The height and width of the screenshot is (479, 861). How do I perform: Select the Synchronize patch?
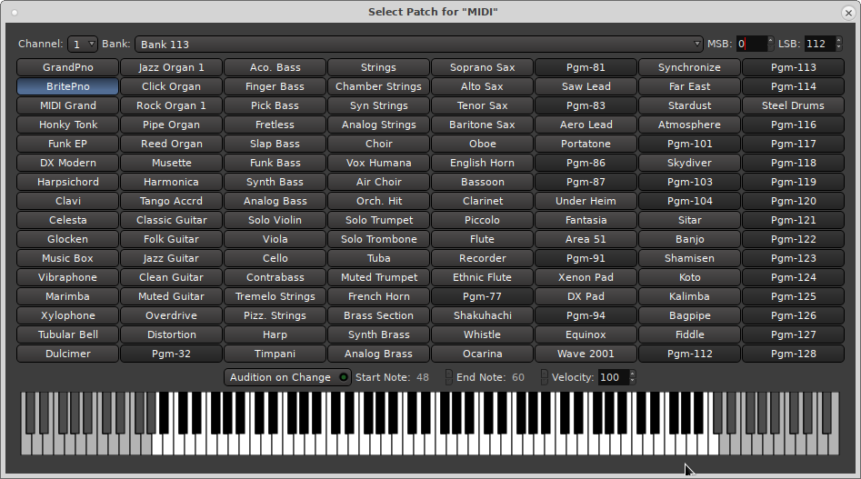click(689, 67)
